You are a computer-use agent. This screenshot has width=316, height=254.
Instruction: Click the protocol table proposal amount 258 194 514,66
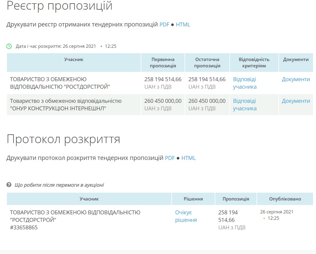tap(228, 216)
